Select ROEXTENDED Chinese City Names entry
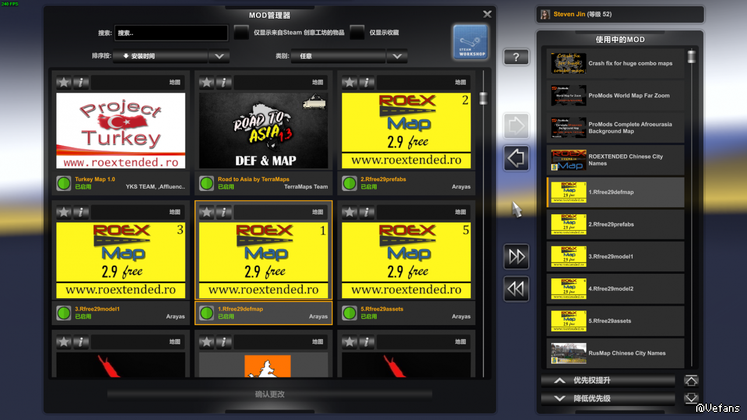 pos(615,160)
